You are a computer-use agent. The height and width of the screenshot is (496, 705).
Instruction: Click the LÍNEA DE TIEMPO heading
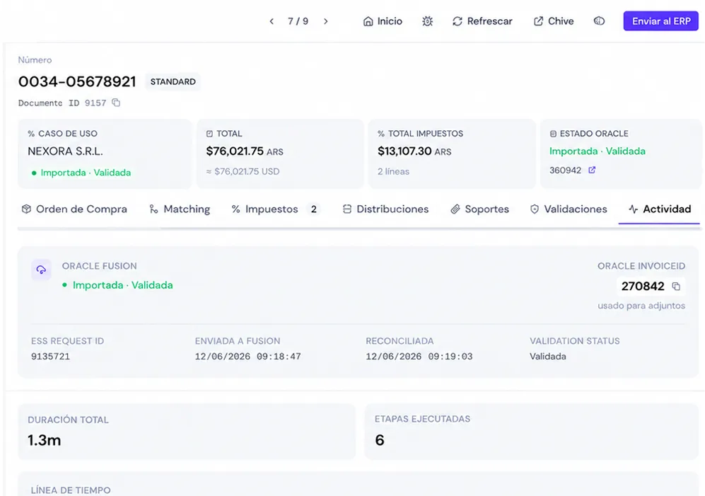click(x=71, y=490)
